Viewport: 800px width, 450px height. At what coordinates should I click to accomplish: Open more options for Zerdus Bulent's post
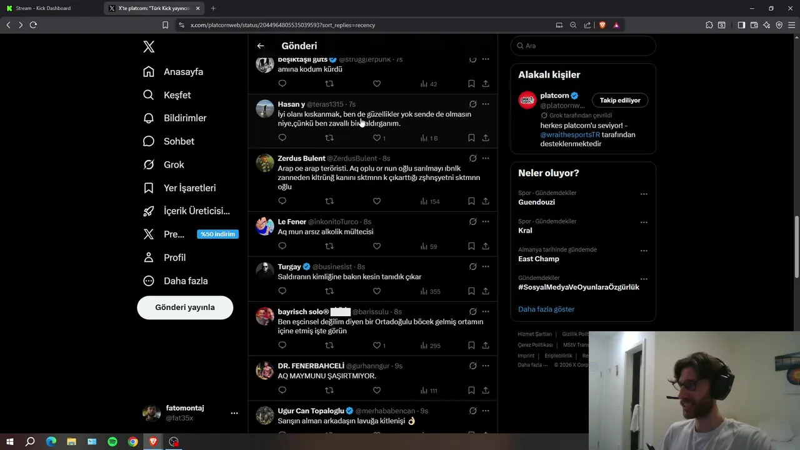[486, 159]
